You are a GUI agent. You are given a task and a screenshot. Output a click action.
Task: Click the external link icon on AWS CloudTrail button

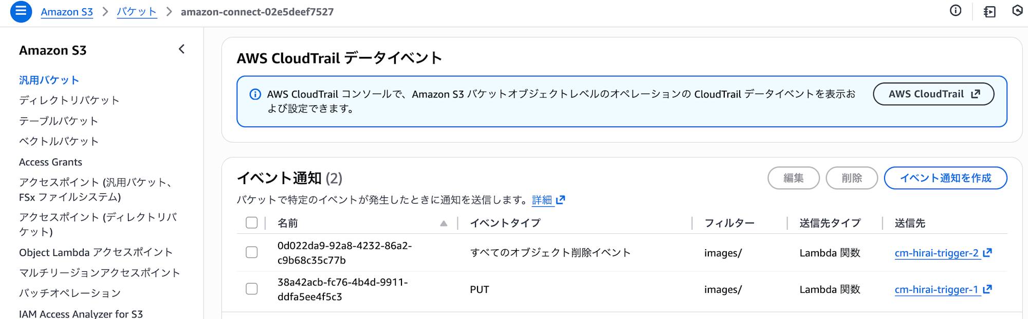point(974,94)
